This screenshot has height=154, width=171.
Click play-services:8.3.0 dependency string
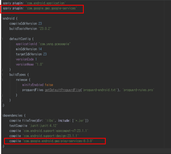pos(58,141)
